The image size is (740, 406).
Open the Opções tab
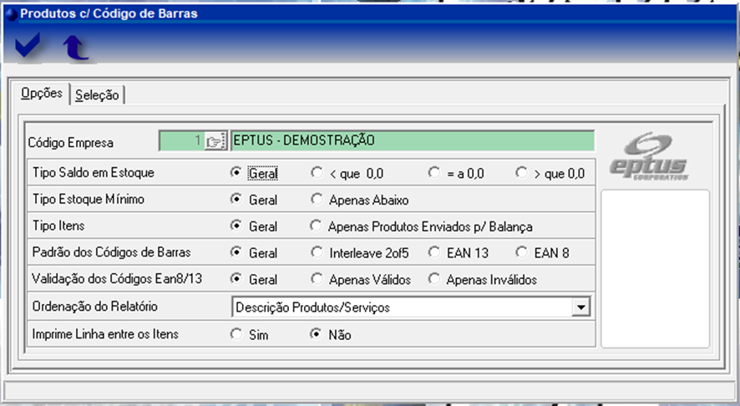(x=42, y=94)
